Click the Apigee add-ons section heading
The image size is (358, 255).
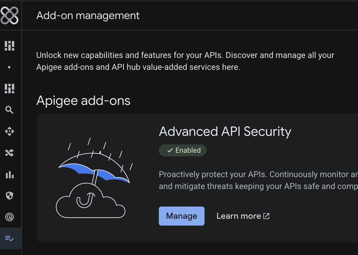click(x=83, y=100)
